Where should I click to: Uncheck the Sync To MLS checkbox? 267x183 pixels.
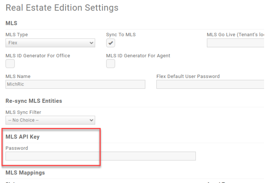[x=111, y=43]
